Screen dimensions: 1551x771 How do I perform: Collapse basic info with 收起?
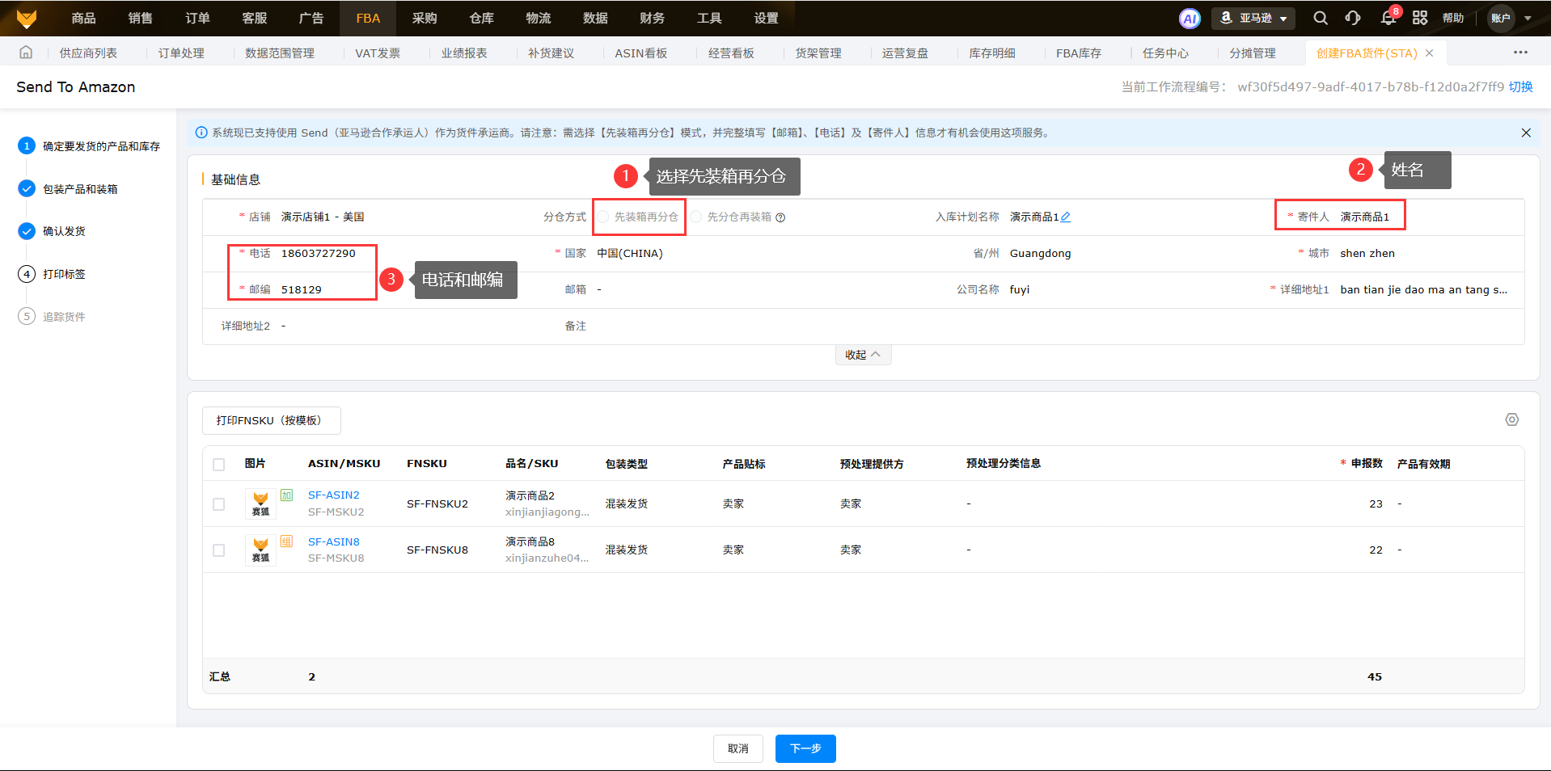click(x=863, y=355)
